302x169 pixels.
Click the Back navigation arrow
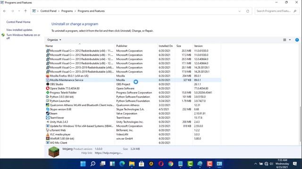click(5, 11)
